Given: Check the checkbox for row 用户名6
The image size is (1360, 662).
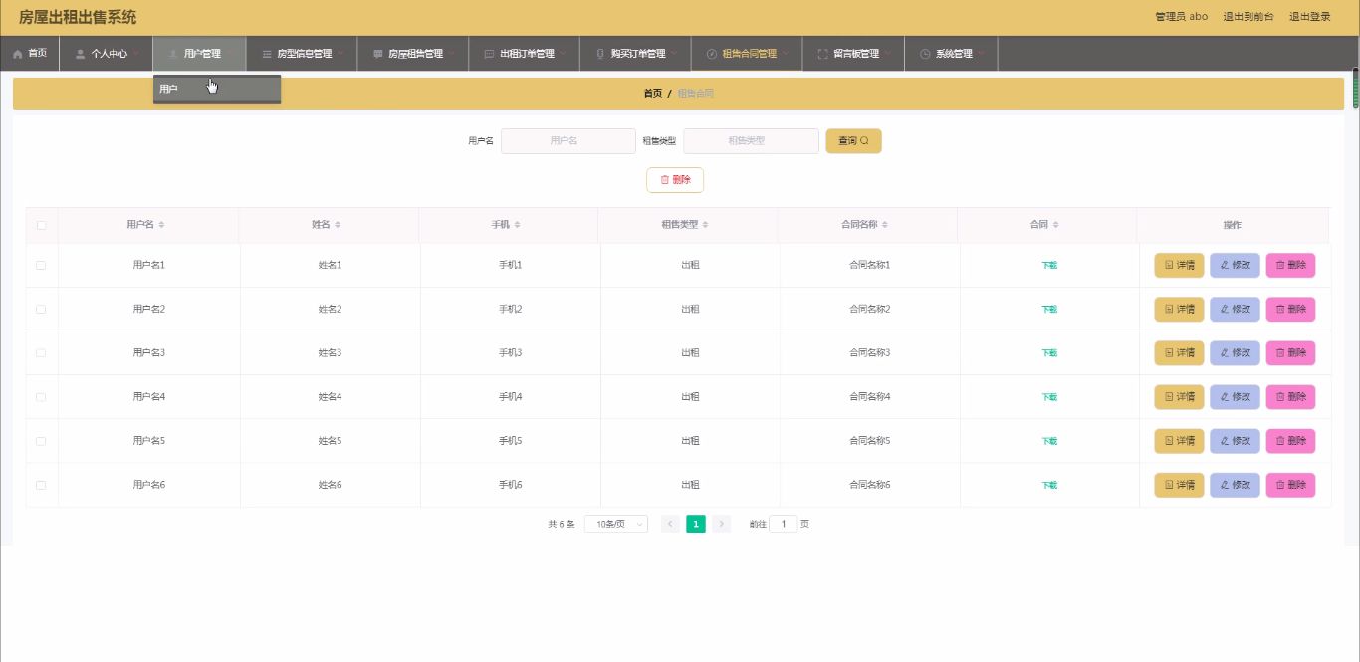Looking at the screenshot, I should tap(41, 485).
